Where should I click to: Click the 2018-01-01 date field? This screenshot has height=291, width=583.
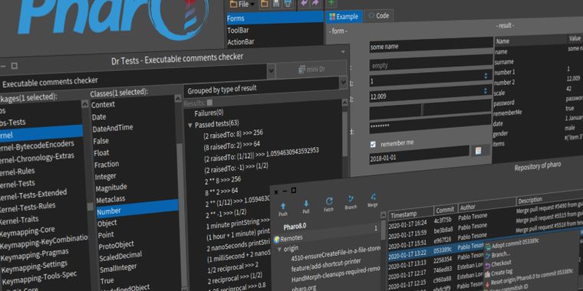click(x=419, y=155)
